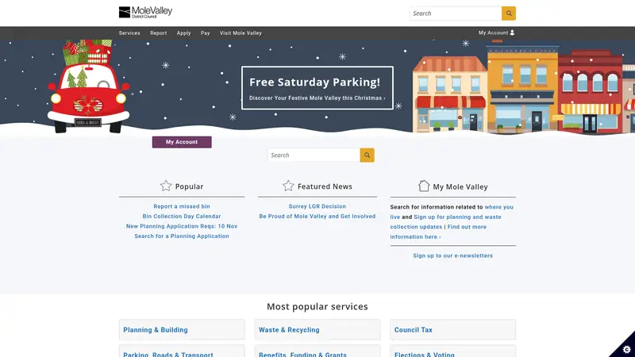The image size is (635, 357).
Task: Click the Featured News heading
Action: pos(325,186)
